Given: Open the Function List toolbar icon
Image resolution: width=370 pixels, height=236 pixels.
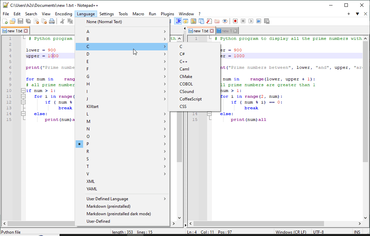Looking at the screenshot, I should [x=209, y=21].
